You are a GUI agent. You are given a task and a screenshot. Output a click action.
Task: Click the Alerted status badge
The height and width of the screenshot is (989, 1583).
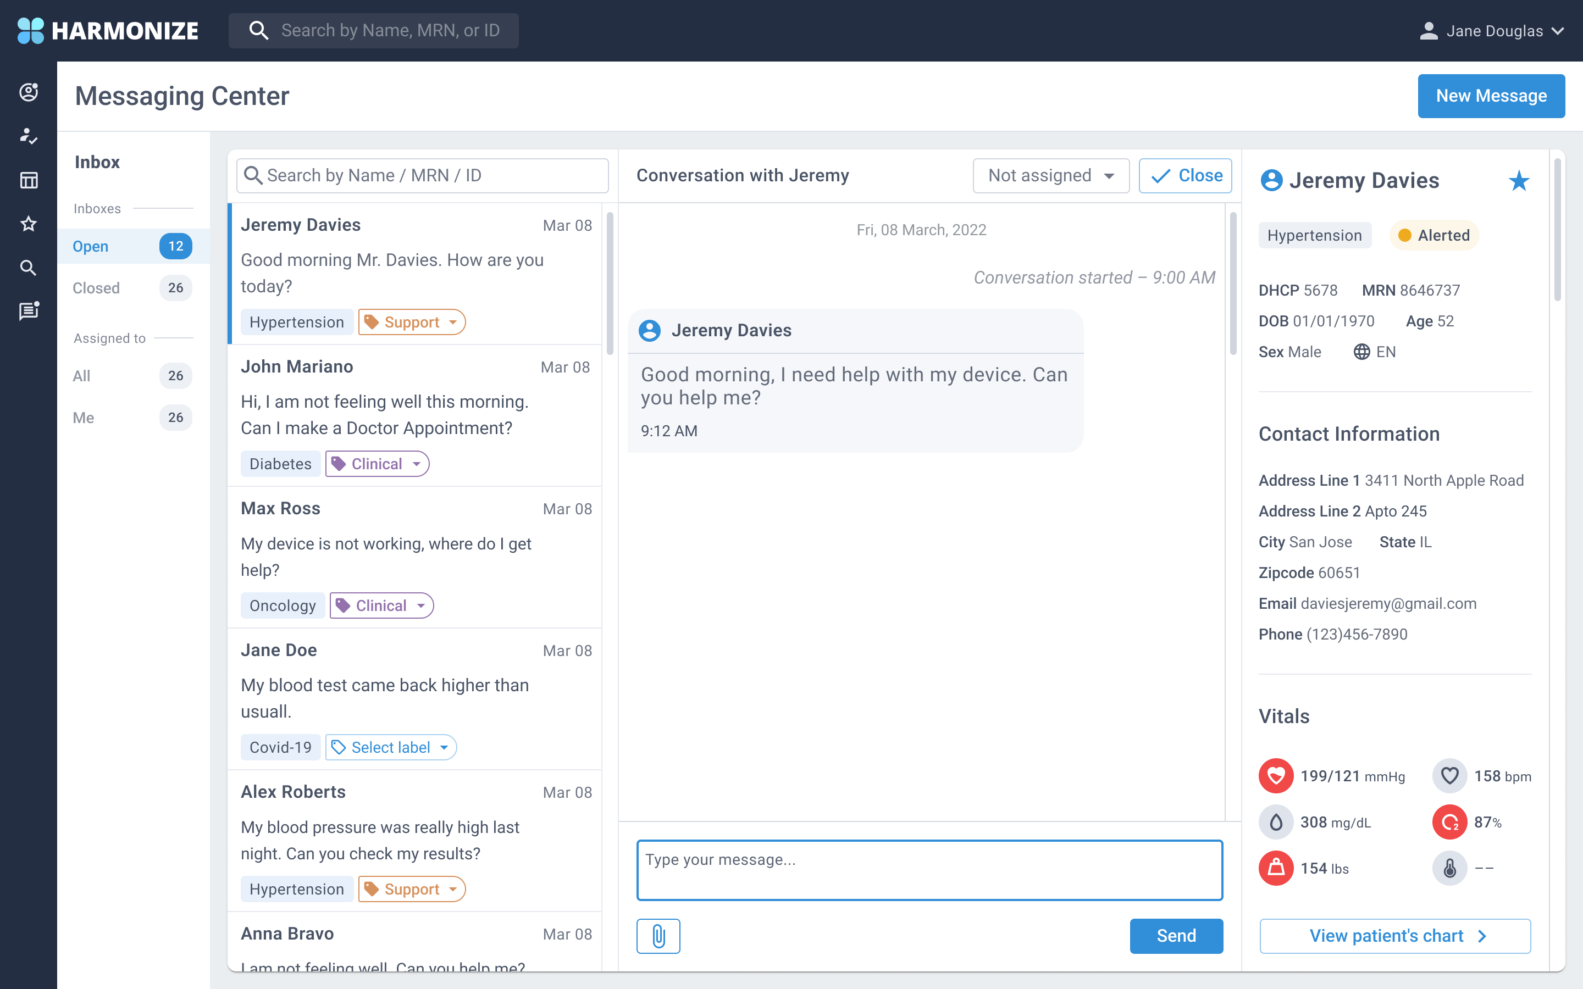1434,236
